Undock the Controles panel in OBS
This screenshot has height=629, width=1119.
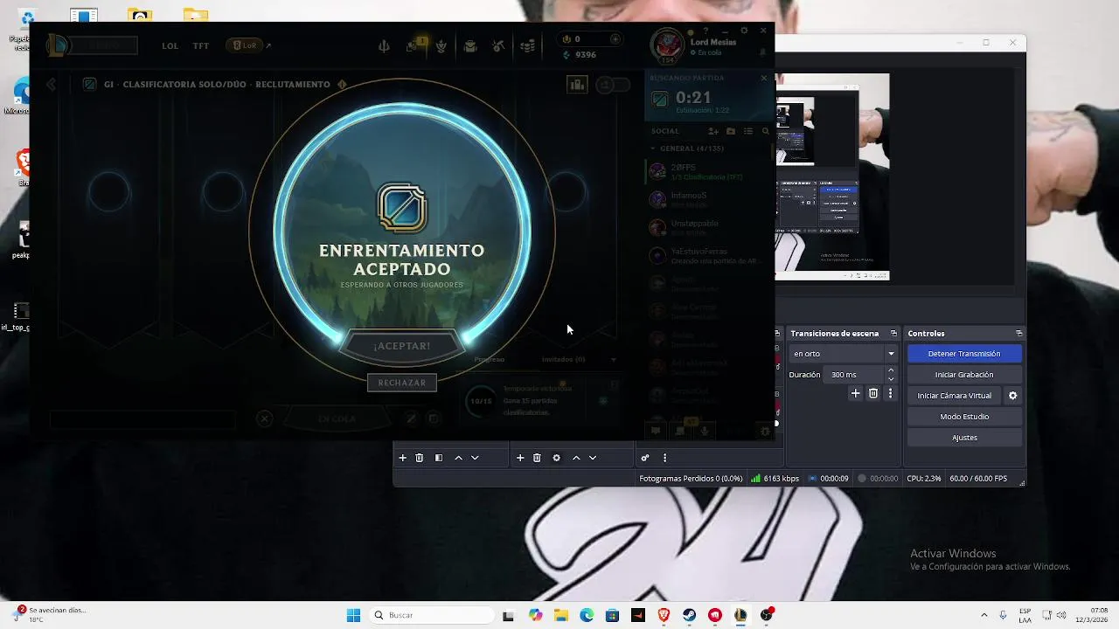1018,334
